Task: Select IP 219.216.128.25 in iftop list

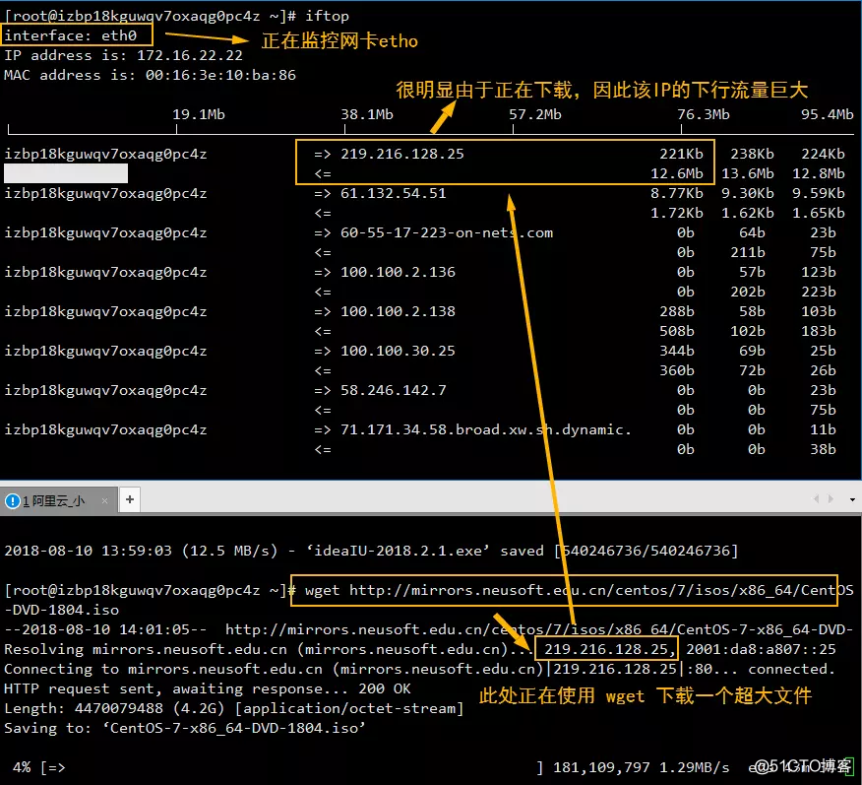Action: tap(401, 154)
